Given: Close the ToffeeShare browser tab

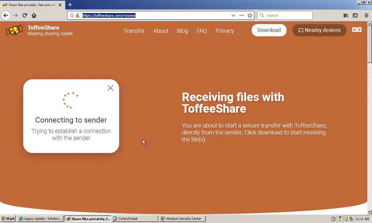Looking at the screenshot, I should (x=60, y=5).
